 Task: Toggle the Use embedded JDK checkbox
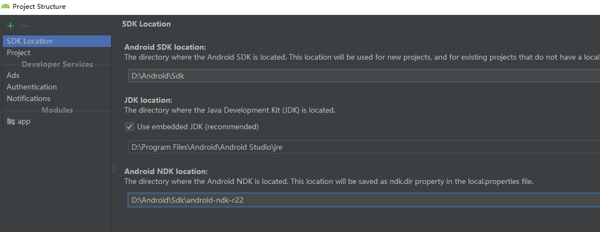tap(129, 126)
